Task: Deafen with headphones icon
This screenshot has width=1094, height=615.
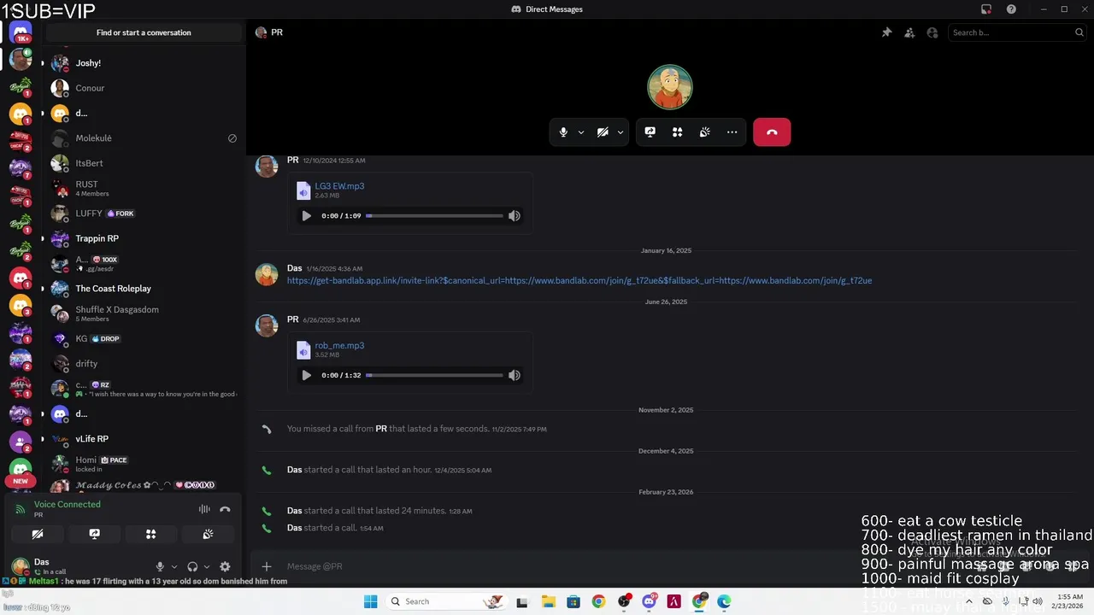Action: [x=192, y=566]
